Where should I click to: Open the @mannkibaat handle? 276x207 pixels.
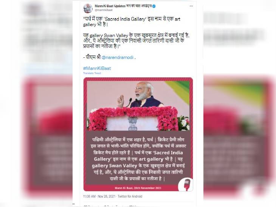[104, 10]
